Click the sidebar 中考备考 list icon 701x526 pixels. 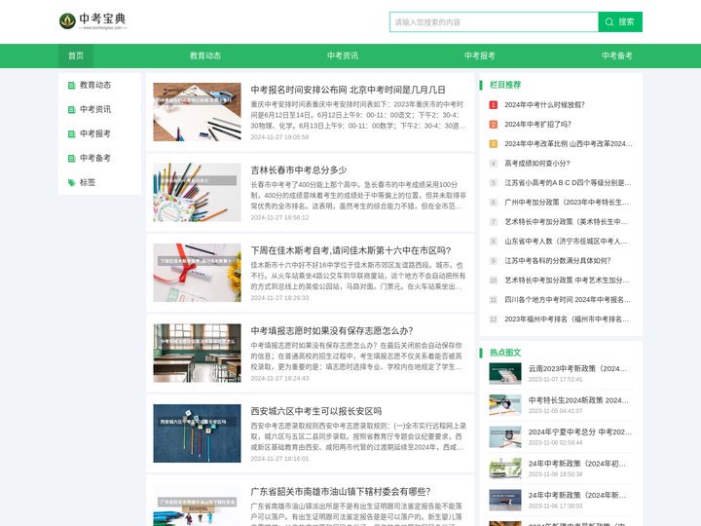tap(71, 159)
